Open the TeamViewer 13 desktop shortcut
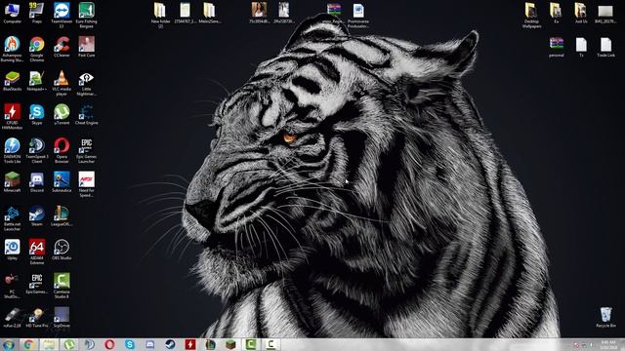 (x=62, y=16)
